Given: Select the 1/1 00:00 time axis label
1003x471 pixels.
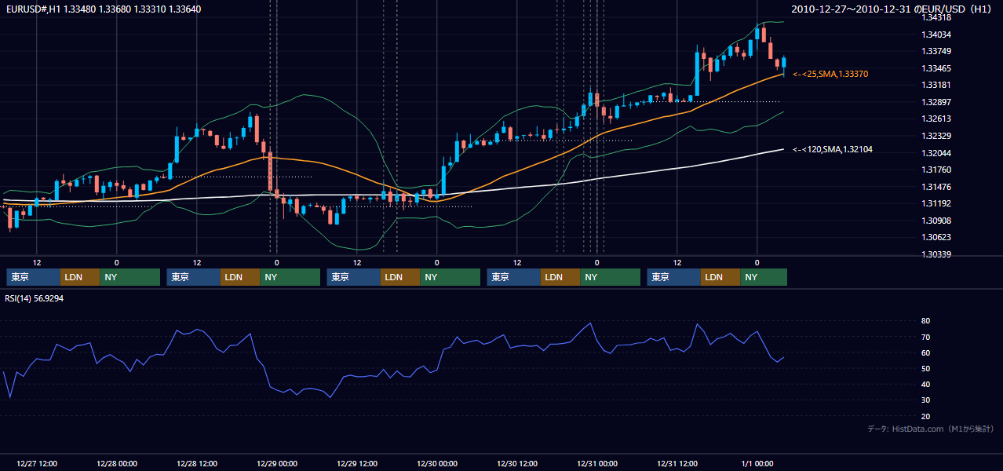Looking at the screenshot, I should [757, 463].
